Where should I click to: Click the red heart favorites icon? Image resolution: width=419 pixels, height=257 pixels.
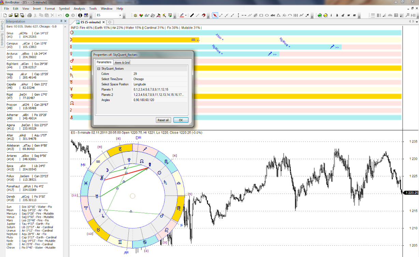[x=141, y=15]
